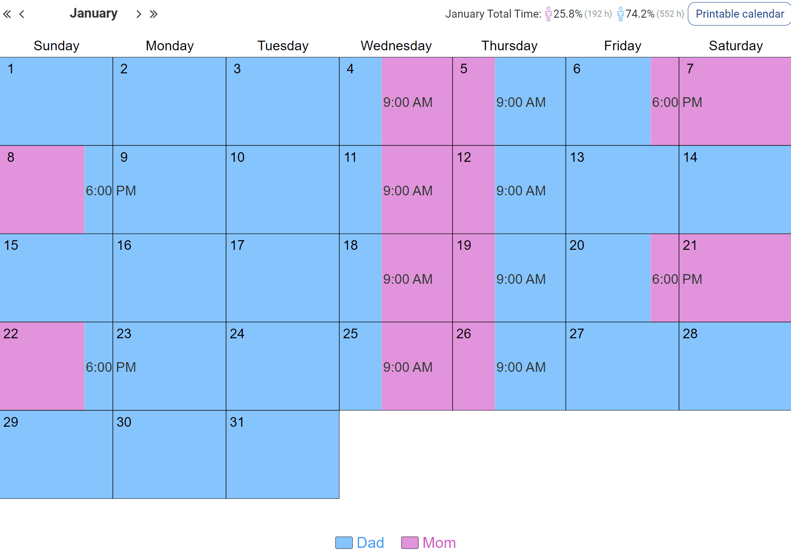Click the blue Dad legend swatch
This screenshot has height=560, width=791.
344,543
